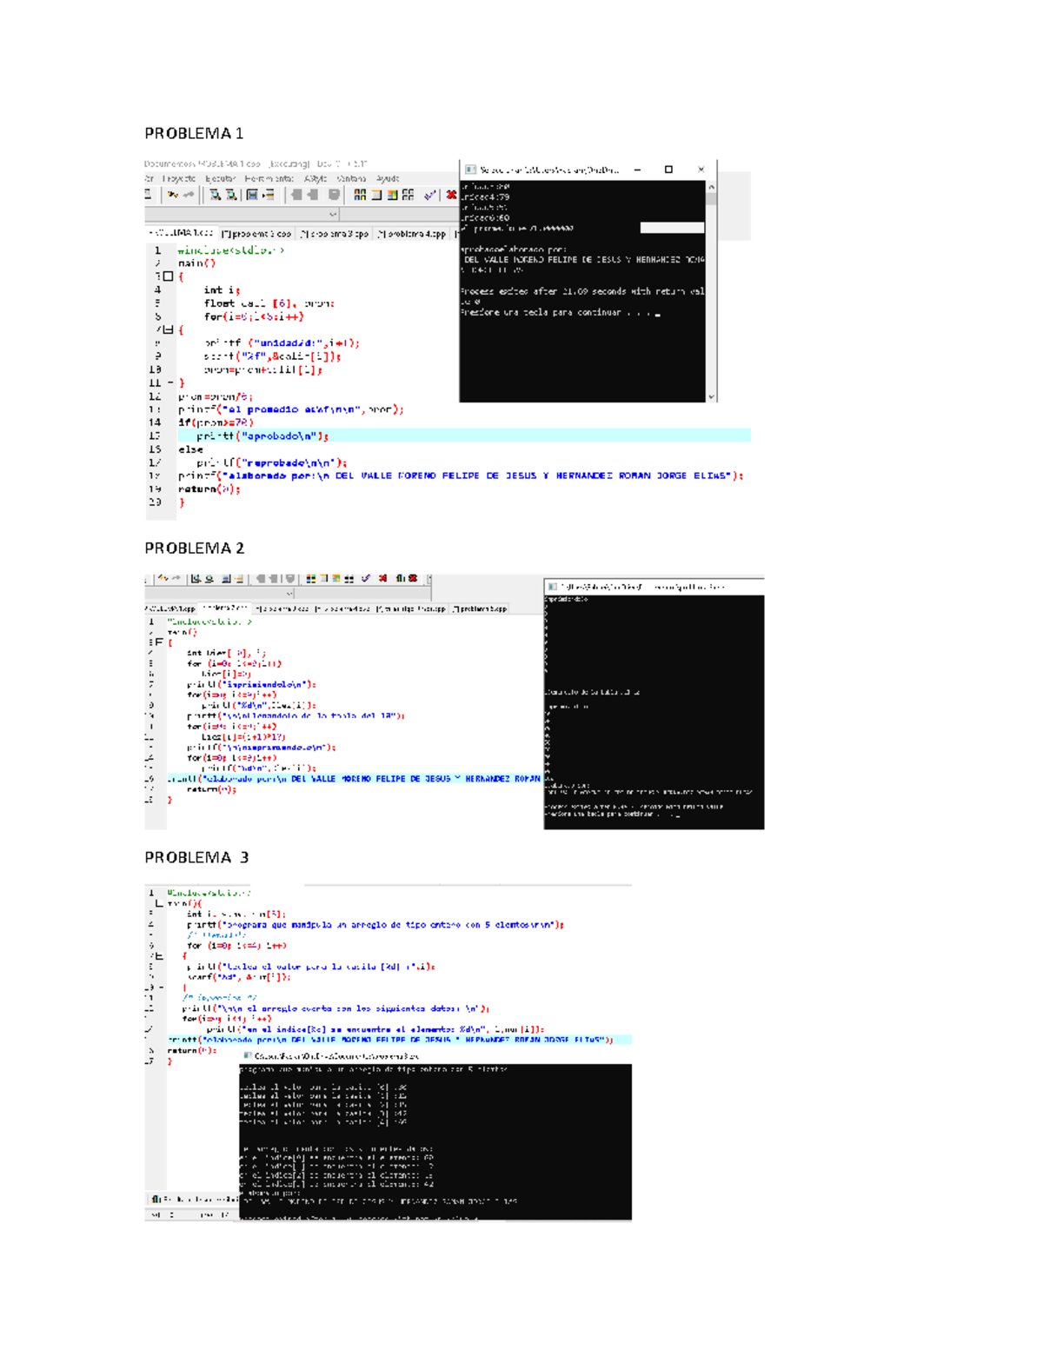Click the Rebuild All toolbar icon

(407, 196)
